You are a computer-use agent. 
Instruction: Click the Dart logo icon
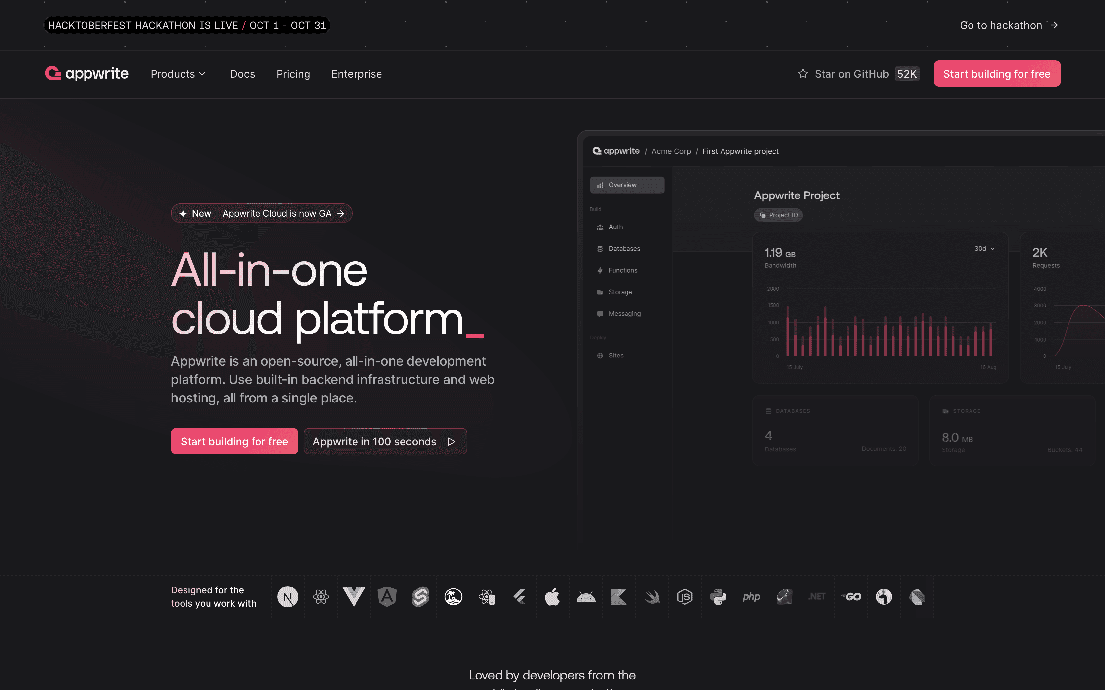coord(917,596)
